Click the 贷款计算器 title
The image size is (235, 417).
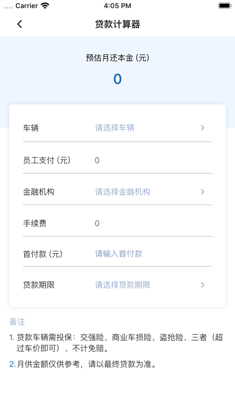[117, 24]
